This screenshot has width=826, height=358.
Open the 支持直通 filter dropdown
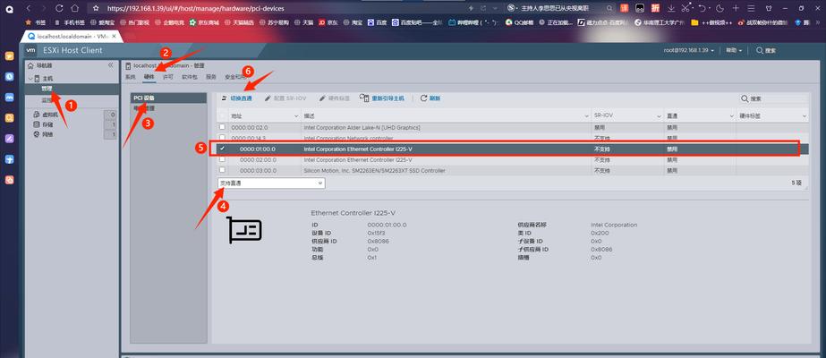click(x=271, y=183)
